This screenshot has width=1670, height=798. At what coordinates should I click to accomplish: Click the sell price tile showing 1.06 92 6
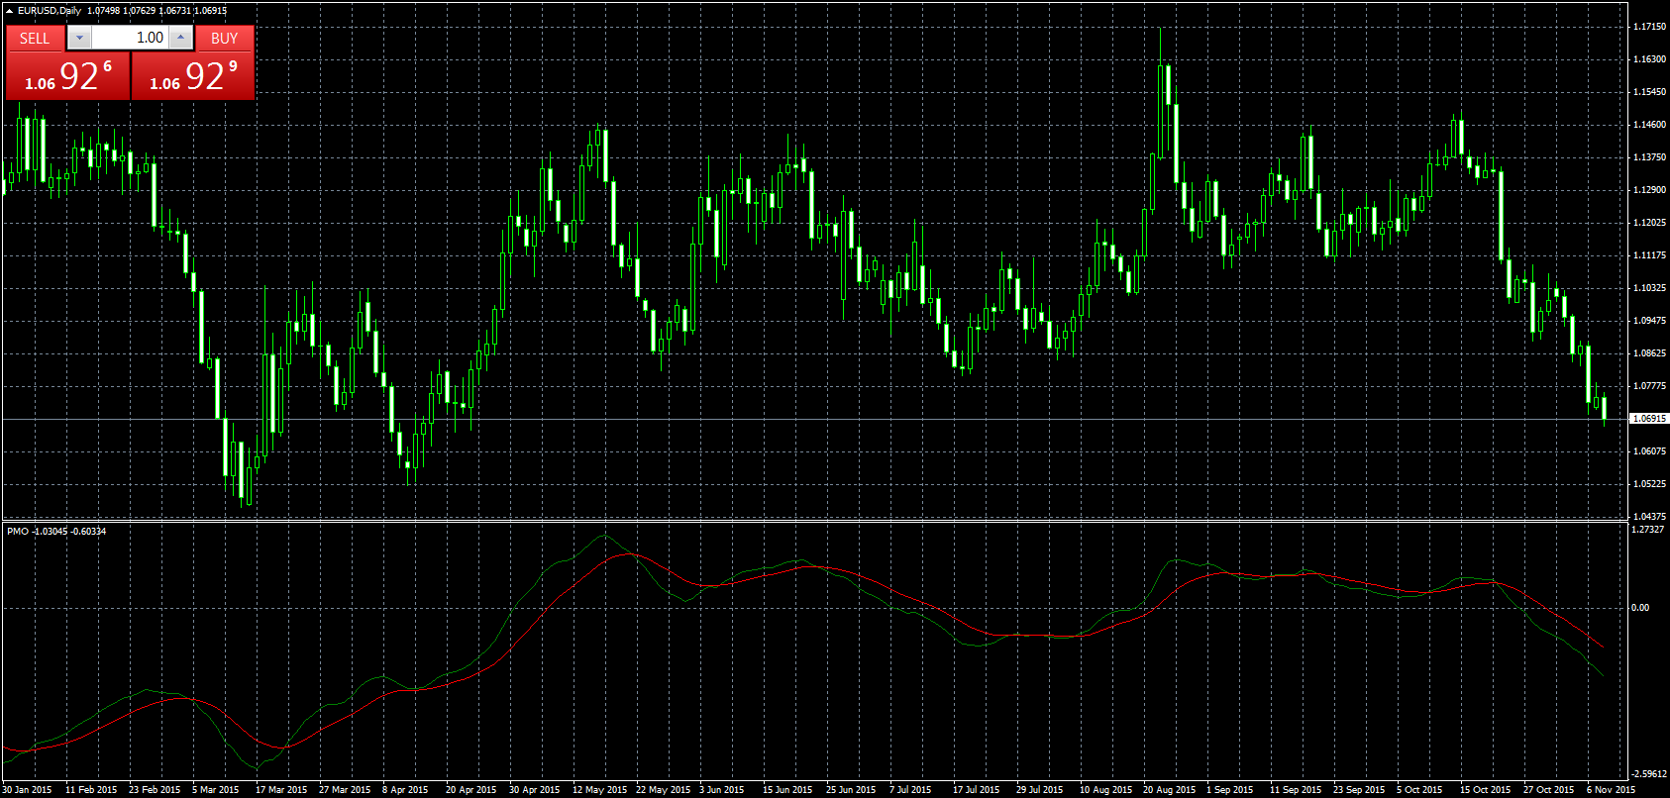[67, 76]
